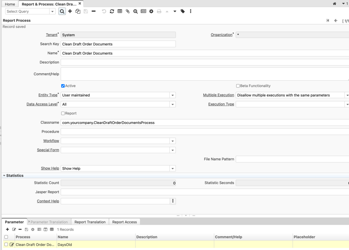Screen dimensions: 349x250
Task: Collapse the Statistics section
Action: click(3, 175)
